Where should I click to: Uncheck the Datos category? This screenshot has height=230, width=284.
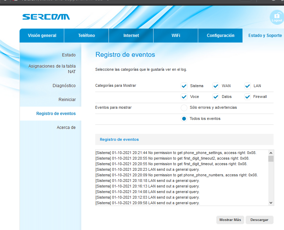[x=216, y=97]
